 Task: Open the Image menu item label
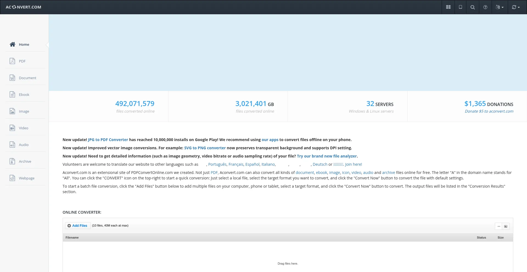click(x=24, y=111)
